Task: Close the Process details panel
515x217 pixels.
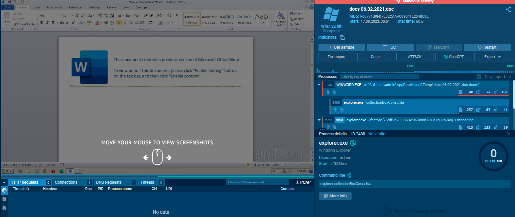Action: tap(509, 134)
